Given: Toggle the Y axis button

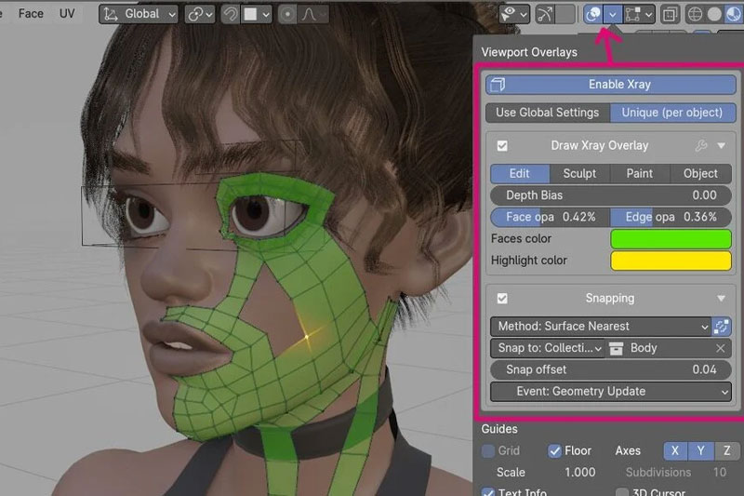Looking at the screenshot, I should point(701,451).
